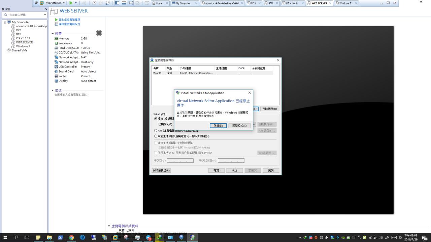This screenshot has width=431, height=242.
Task: Open the Workstation dropdown menu
Action: click(x=55, y=3)
